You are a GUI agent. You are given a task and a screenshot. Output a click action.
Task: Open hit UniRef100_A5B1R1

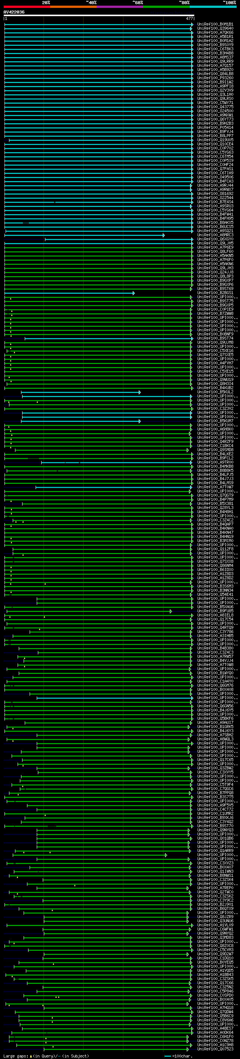point(215,36)
